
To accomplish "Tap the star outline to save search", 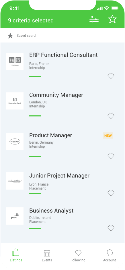I will coord(112,19).
